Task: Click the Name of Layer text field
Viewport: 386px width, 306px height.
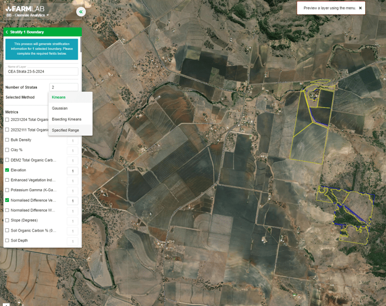Action: coord(42,72)
